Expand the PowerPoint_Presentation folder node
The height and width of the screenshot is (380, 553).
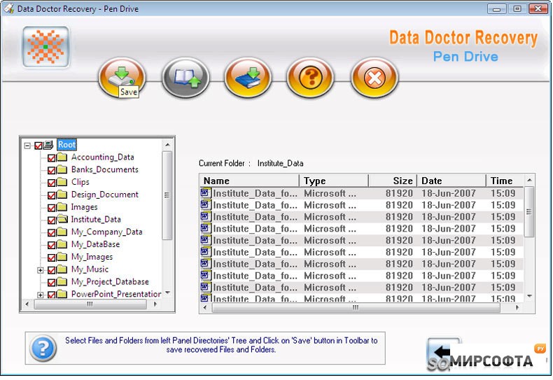coord(41,295)
